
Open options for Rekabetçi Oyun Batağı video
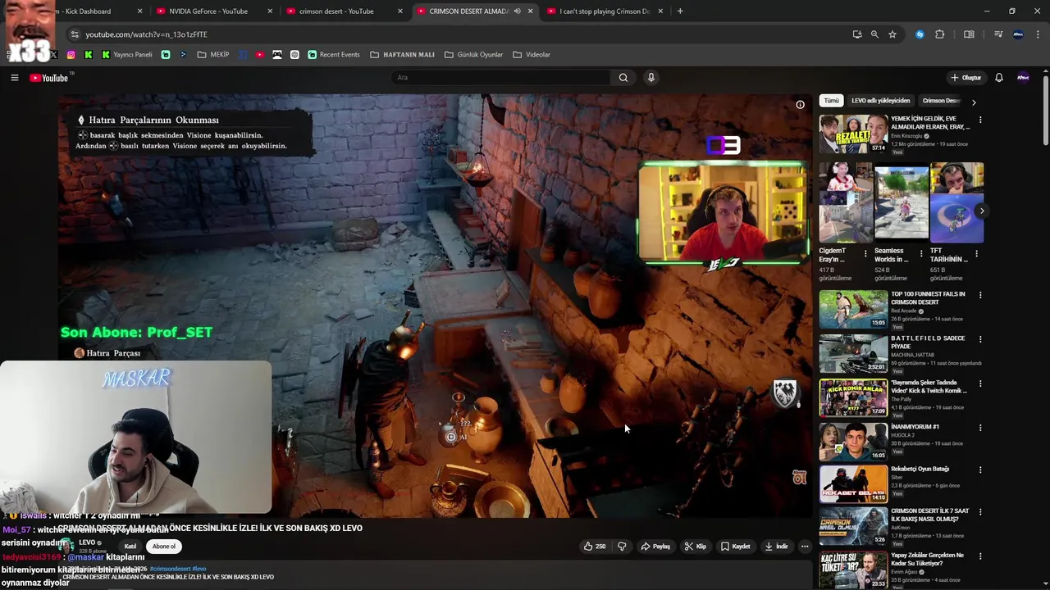(x=980, y=470)
